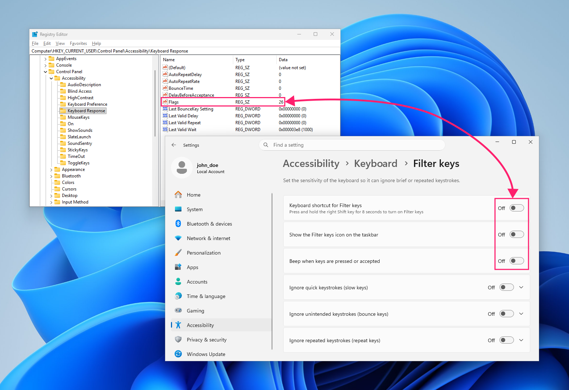The image size is (569, 390).
Task: Go to Keyboard in the breadcrumb
Action: pos(376,164)
